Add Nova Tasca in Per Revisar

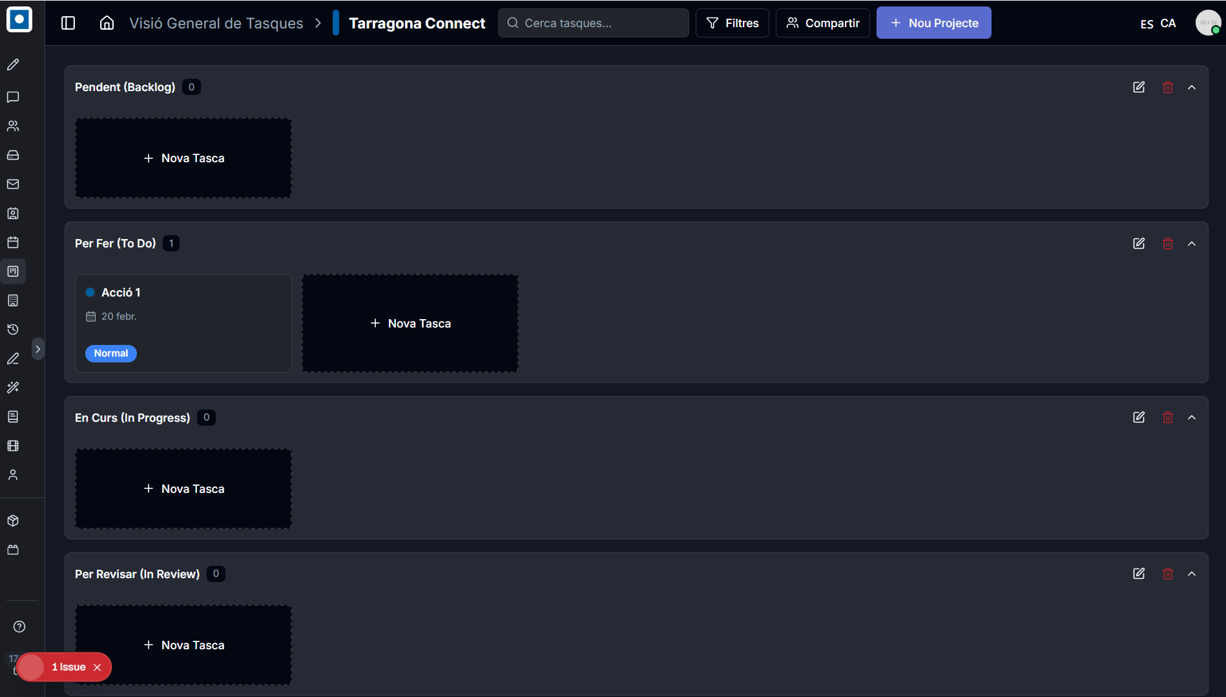tap(183, 645)
